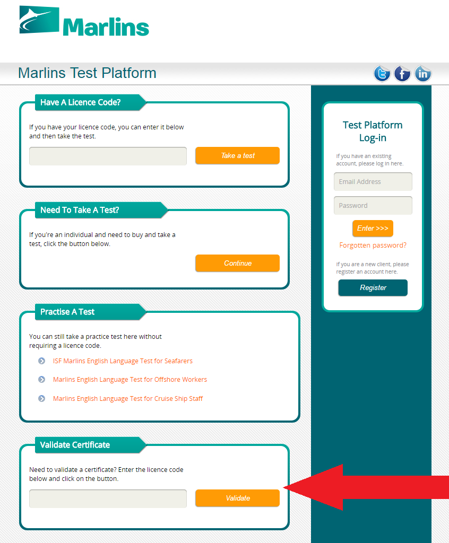This screenshot has height=543, width=449.
Task: Open the Twitter social icon
Action: click(x=382, y=73)
